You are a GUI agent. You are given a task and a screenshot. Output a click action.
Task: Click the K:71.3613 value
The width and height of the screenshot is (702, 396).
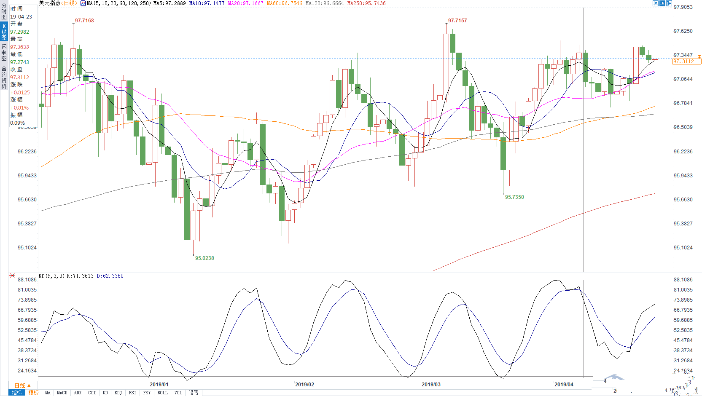coord(80,276)
